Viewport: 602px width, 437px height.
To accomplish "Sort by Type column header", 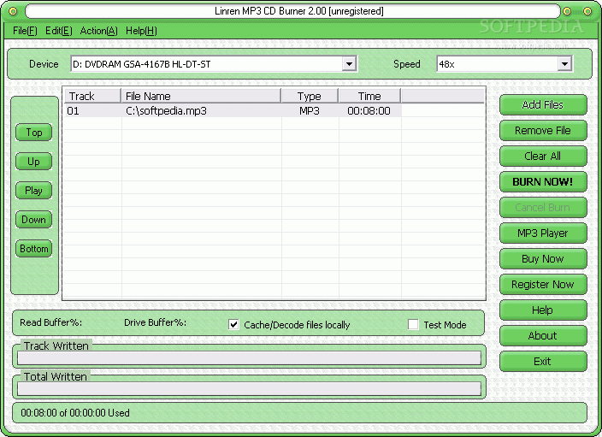I will point(310,96).
